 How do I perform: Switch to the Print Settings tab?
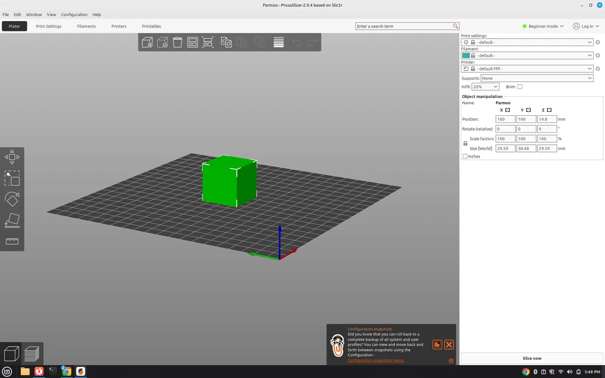[x=48, y=26]
